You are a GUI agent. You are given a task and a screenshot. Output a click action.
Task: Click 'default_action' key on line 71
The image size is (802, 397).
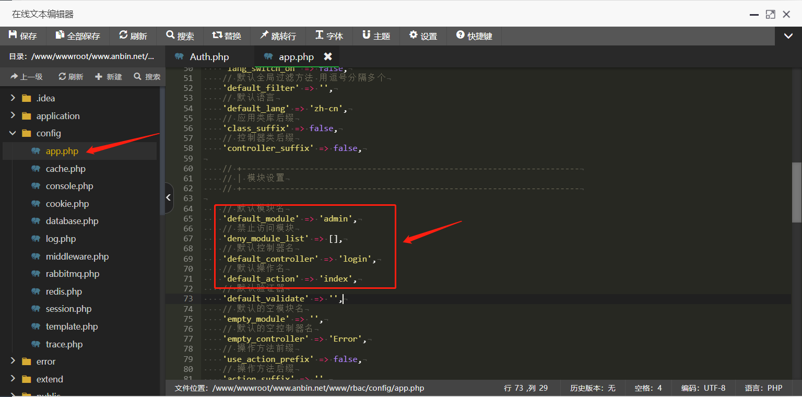point(261,279)
